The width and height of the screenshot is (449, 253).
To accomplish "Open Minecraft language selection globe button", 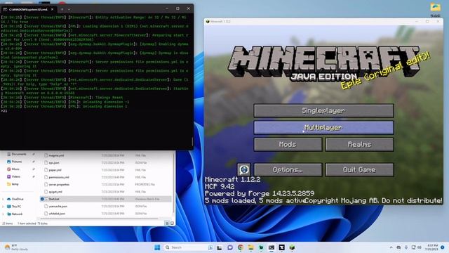I will tap(243, 169).
